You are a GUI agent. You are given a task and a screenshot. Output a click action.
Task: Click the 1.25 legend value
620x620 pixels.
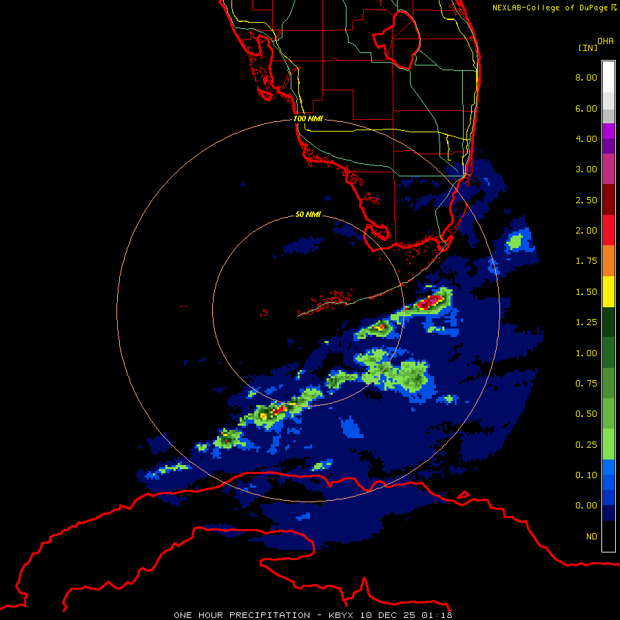586,322
